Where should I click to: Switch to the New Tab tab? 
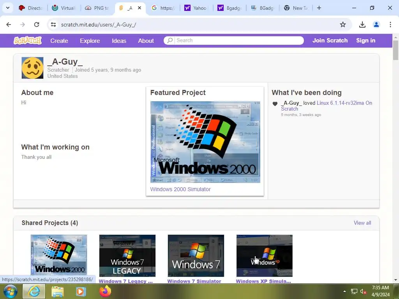click(x=296, y=8)
